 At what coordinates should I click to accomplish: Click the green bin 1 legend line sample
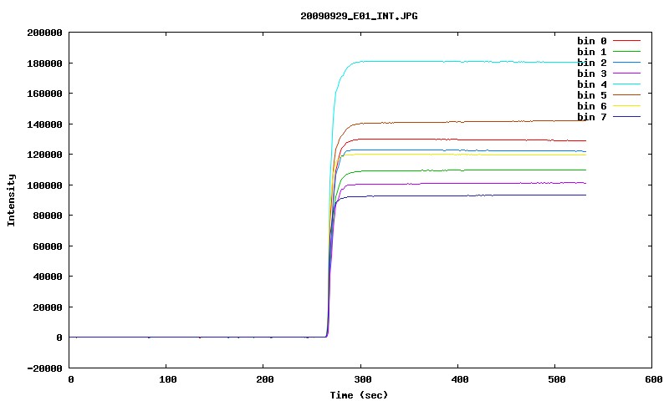(x=626, y=52)
